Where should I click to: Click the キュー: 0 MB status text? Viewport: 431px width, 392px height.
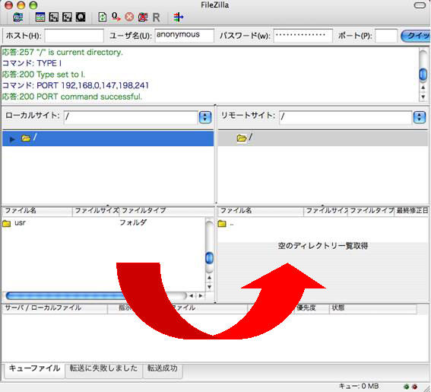coord(359,386)
